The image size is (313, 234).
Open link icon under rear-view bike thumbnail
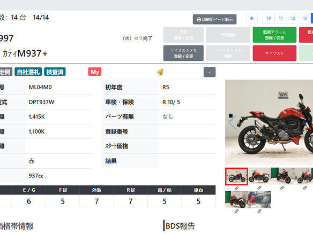coord(236,211)
